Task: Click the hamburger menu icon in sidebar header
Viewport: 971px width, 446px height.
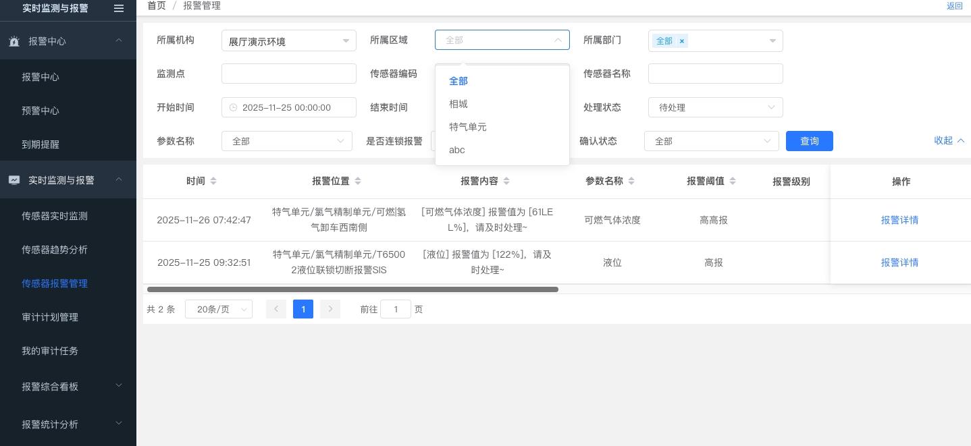Action: [119, 8]
